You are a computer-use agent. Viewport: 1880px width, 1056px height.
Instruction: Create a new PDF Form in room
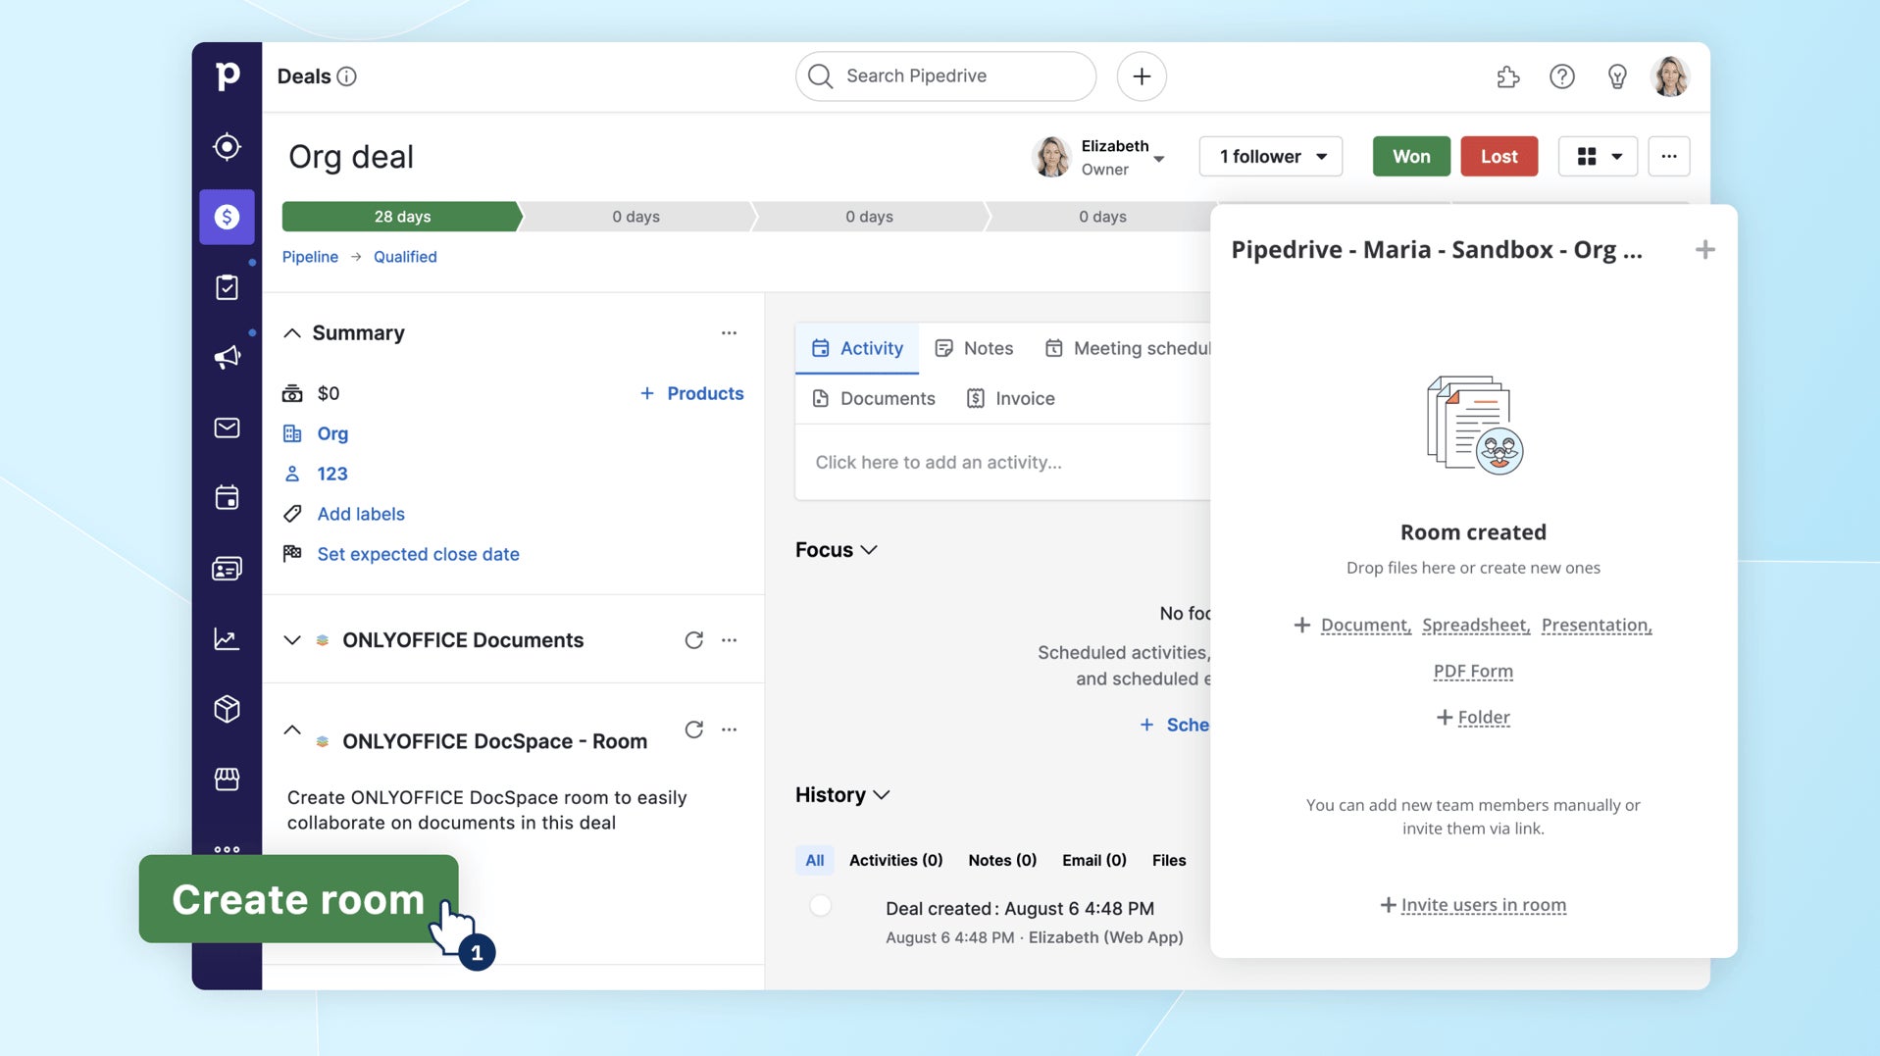click(1473, 672)
